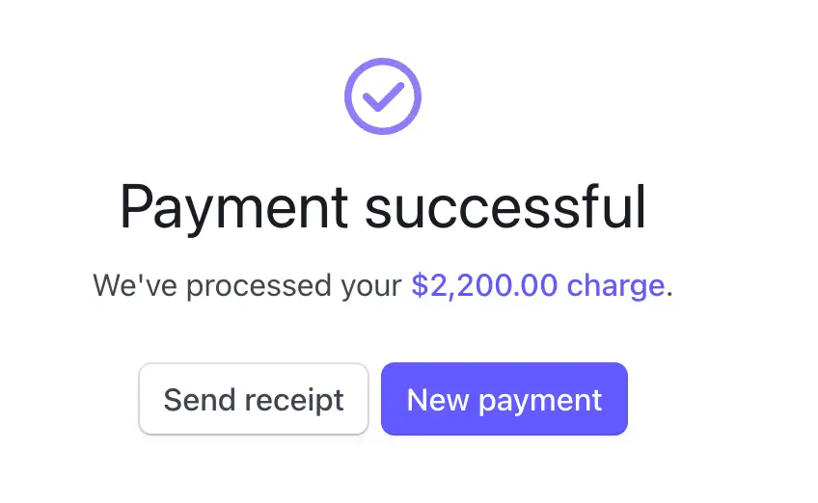Click the "We've processed your" text

[x=247, y=286]
